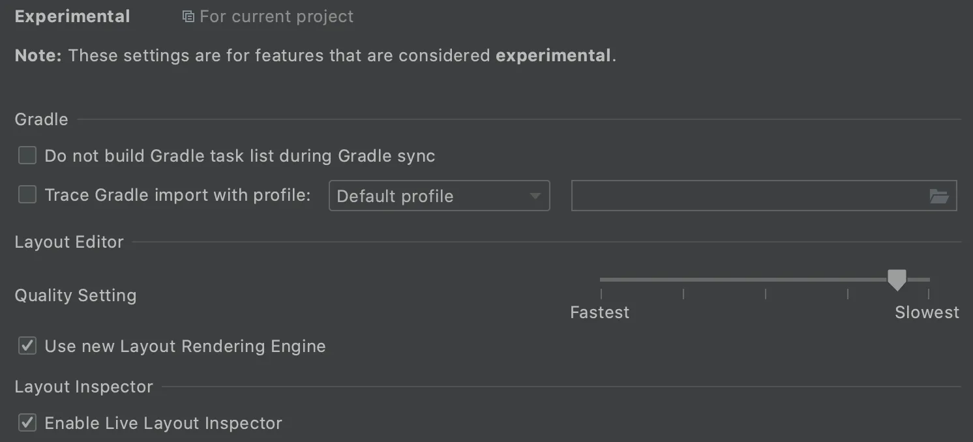Check "Do not build Gradle task list" checkbox
The image size is (973, 442).
point(27,156)
